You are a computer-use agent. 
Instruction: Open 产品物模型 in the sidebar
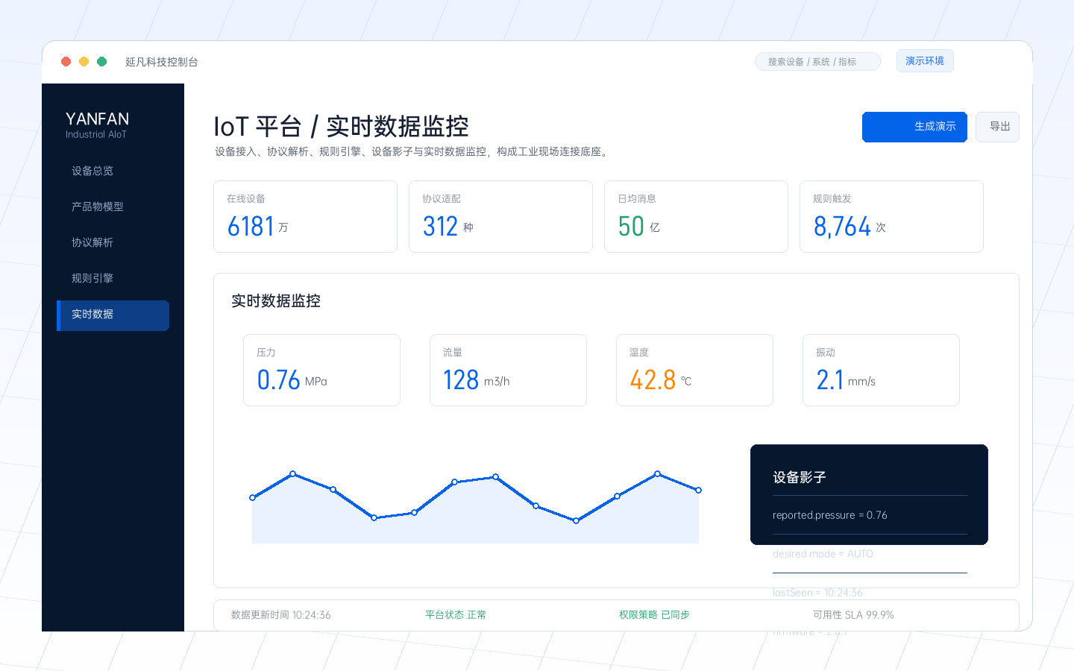point(113,207)
